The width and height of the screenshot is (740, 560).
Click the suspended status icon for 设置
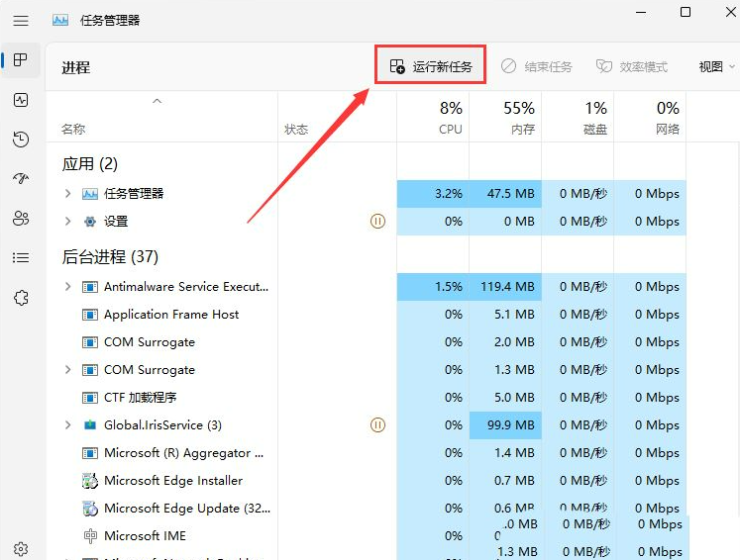pos(377,221)
